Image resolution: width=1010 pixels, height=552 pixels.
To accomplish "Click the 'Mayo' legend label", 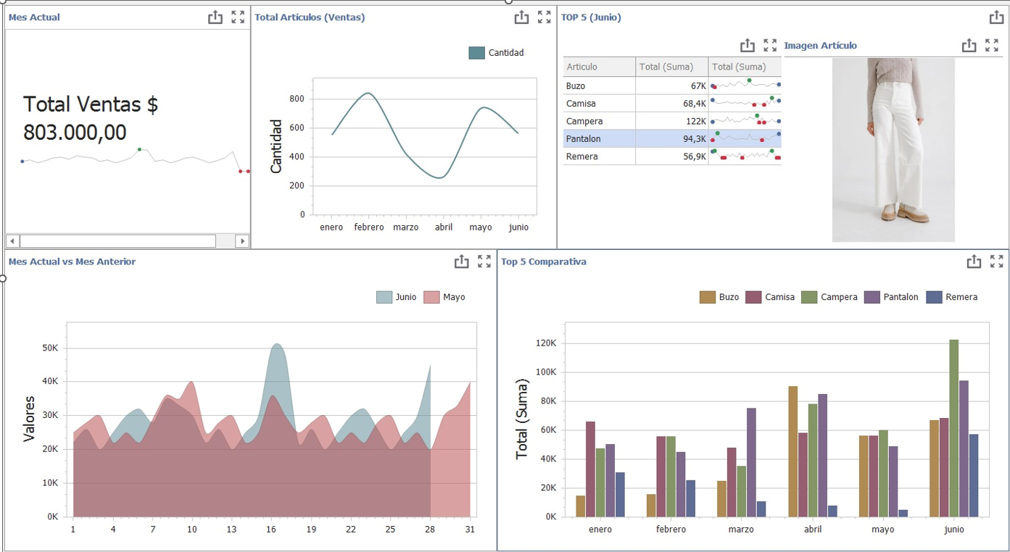I will (454, 297).
